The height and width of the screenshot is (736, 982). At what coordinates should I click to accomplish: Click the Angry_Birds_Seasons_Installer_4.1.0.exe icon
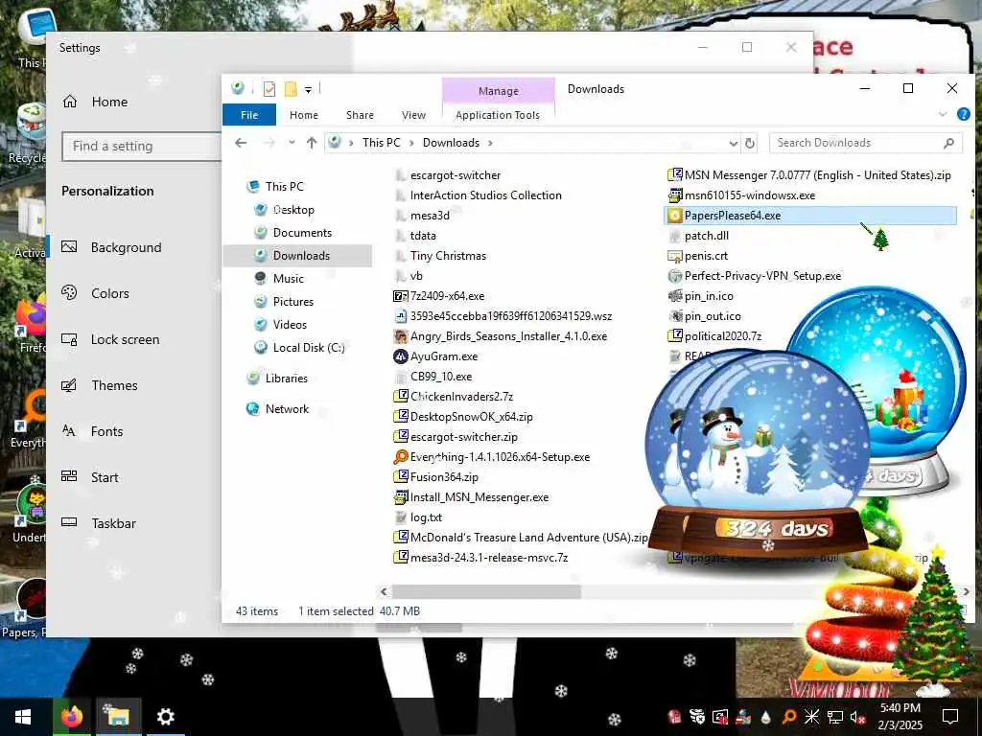tap(400, 336)
